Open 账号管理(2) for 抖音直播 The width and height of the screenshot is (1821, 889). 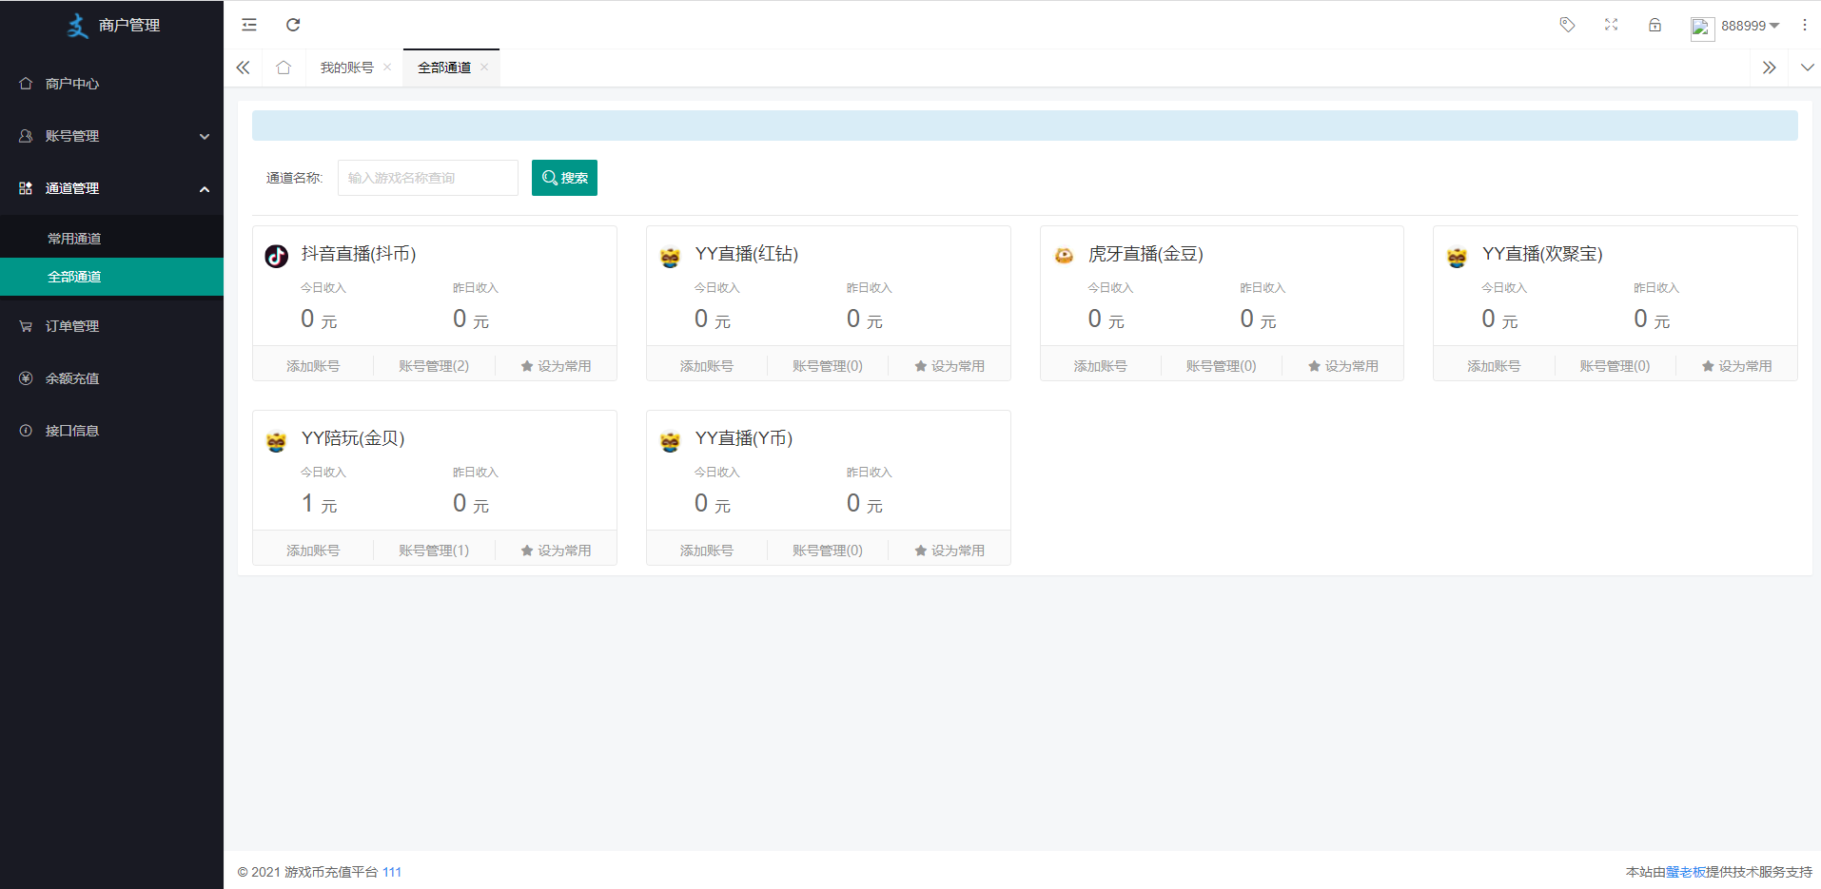click(x=434, y=364)
